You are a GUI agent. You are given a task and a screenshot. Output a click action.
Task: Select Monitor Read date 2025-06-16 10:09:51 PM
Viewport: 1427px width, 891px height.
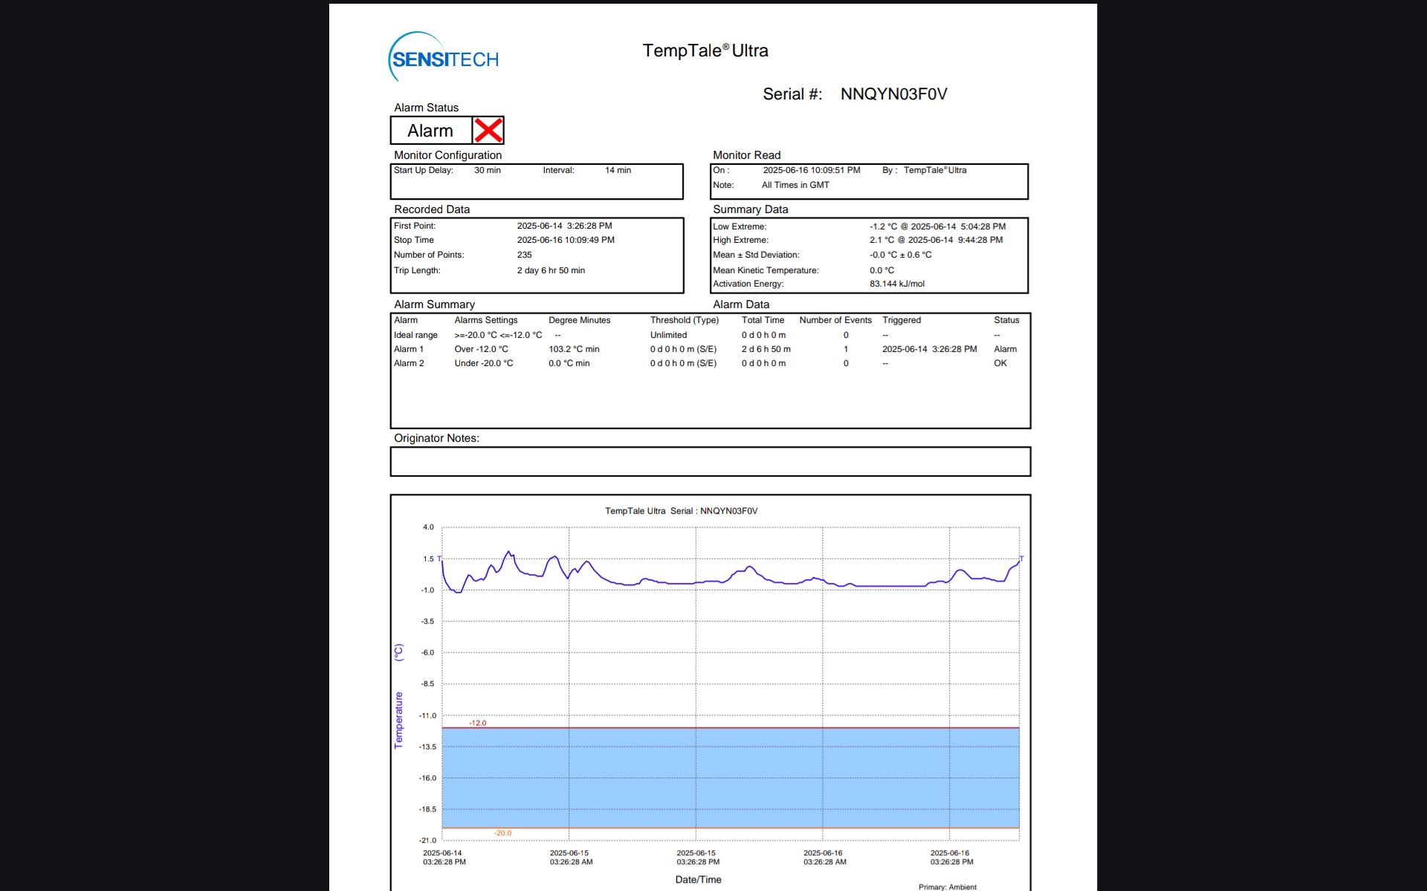[811, 170]
